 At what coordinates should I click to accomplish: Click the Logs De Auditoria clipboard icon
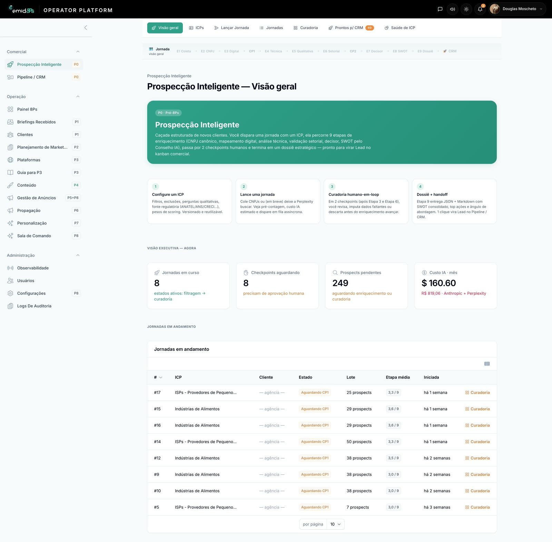pyautogui.click(x=10, y=306)
